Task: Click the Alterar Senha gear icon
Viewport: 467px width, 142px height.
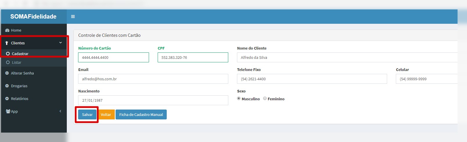Action: pos(7,73)
